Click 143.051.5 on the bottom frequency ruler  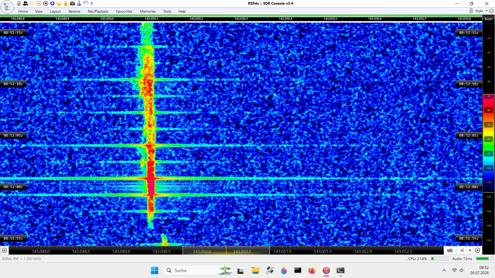pyautogui.click(x=323, y=251)
